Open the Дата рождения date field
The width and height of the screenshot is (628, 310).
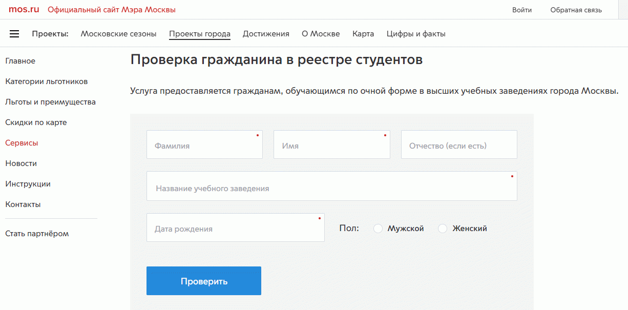[235, 228]
